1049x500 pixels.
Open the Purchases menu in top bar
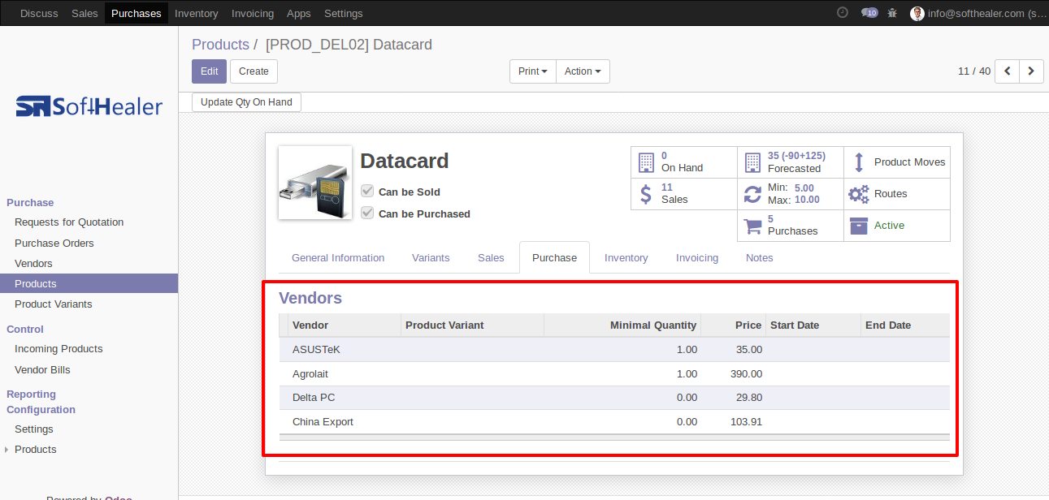tap(137, 13)
